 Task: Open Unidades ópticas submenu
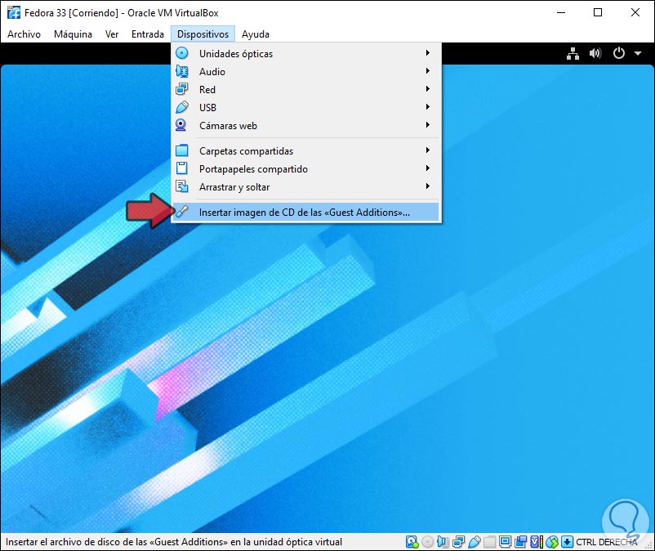tap(305, 53)
